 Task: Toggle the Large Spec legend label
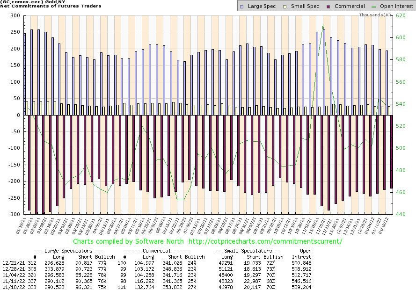[x=261, y=7]
